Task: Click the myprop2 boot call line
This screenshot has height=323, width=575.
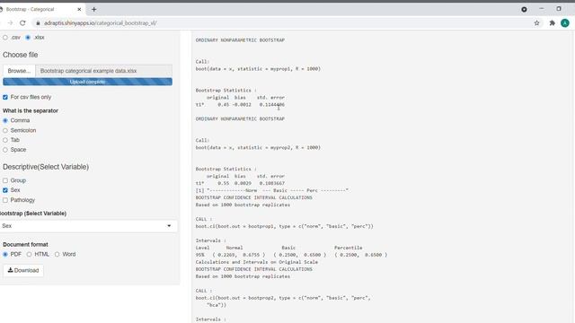Action: tap(258, 147)
